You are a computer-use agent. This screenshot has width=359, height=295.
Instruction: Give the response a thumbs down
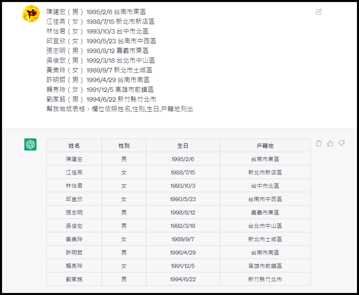[x=341, y=143]
